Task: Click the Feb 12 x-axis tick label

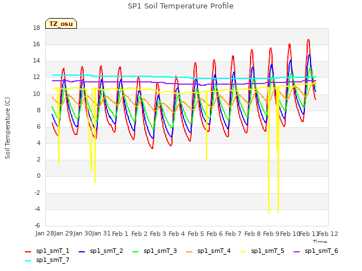Action: (x=328, y=234)
